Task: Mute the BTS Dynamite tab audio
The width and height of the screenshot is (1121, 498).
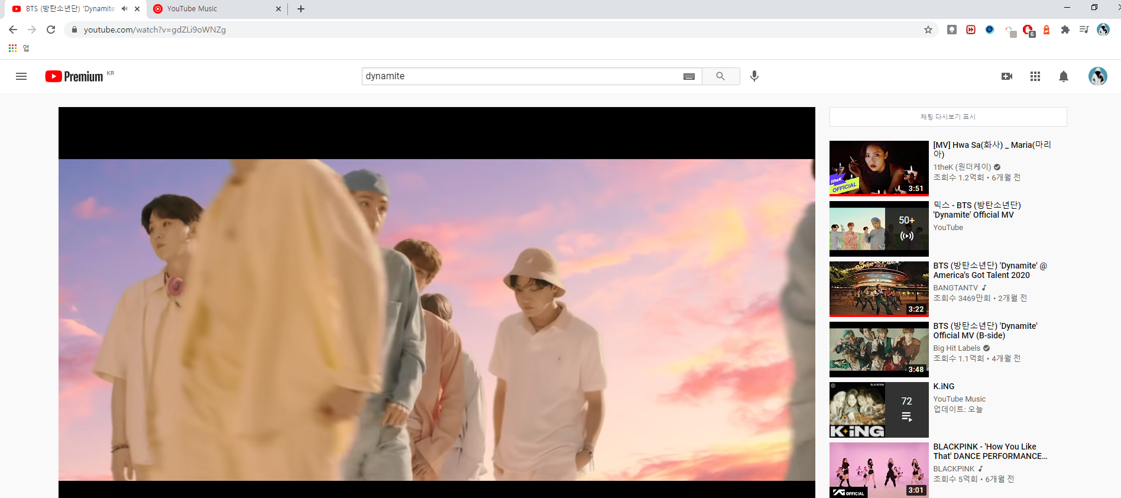Action: coord(124,9)
